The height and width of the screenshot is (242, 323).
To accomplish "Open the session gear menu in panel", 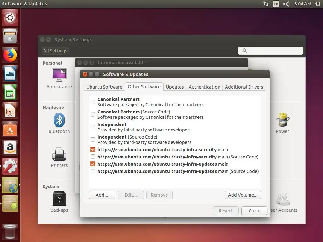I will [318, 4].
